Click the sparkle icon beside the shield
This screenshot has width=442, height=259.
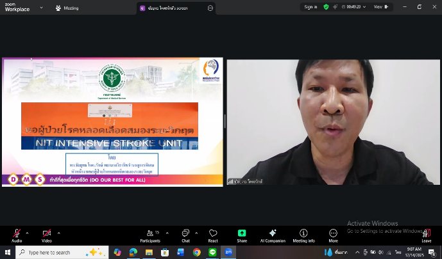click(335, 7)
